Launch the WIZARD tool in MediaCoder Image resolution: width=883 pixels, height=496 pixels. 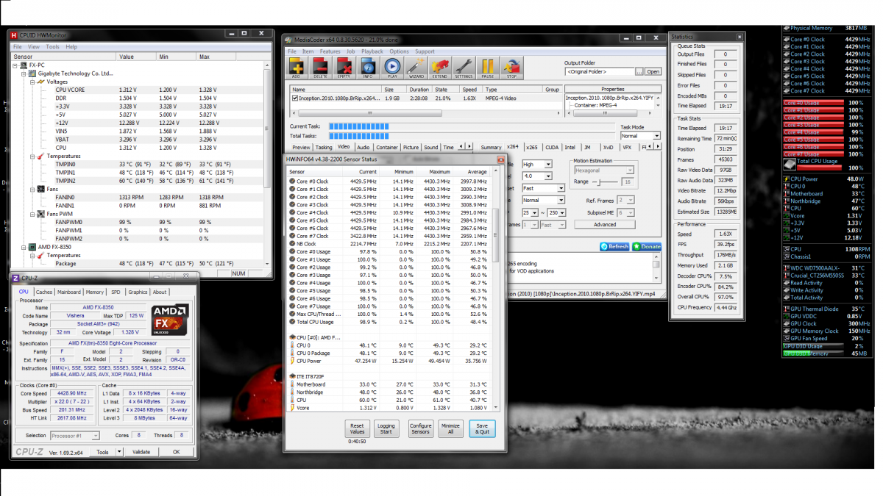(416, 68)
